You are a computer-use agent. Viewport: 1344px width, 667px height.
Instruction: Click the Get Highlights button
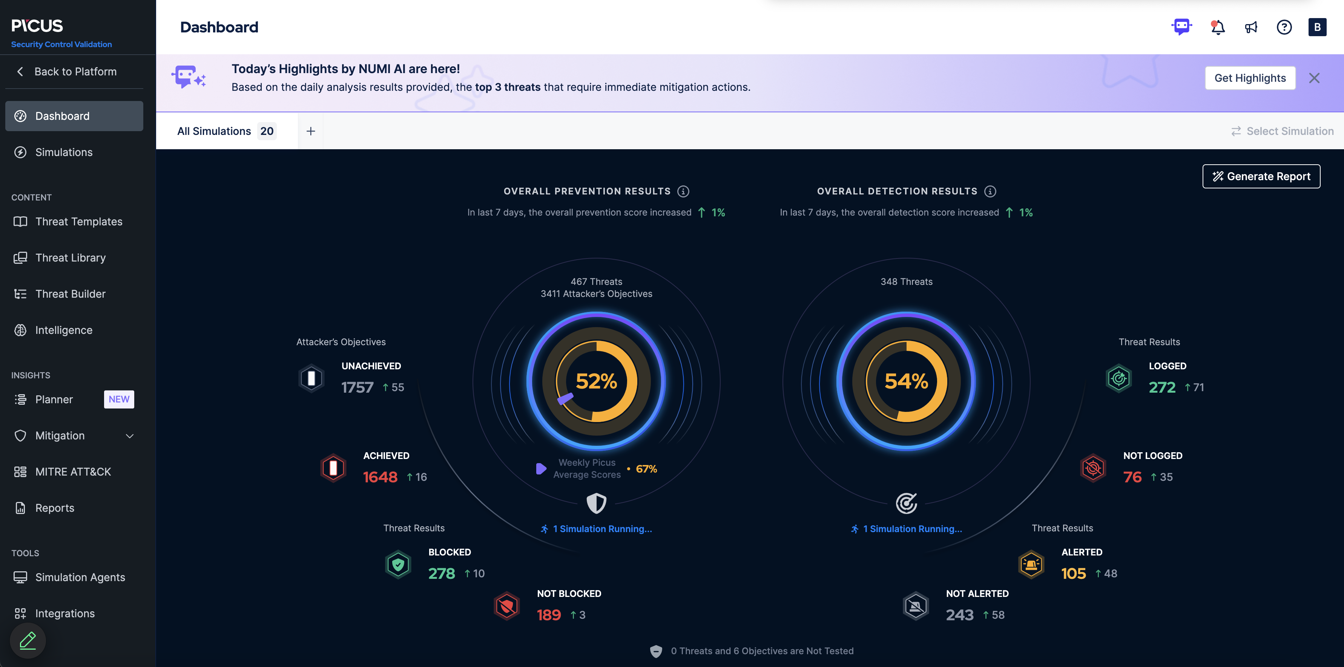click(1250, 78)
